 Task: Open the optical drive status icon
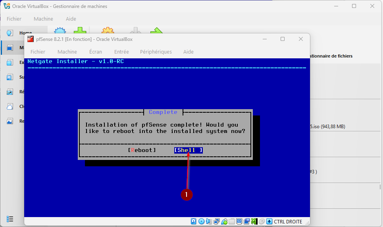[x=201, y=221]
